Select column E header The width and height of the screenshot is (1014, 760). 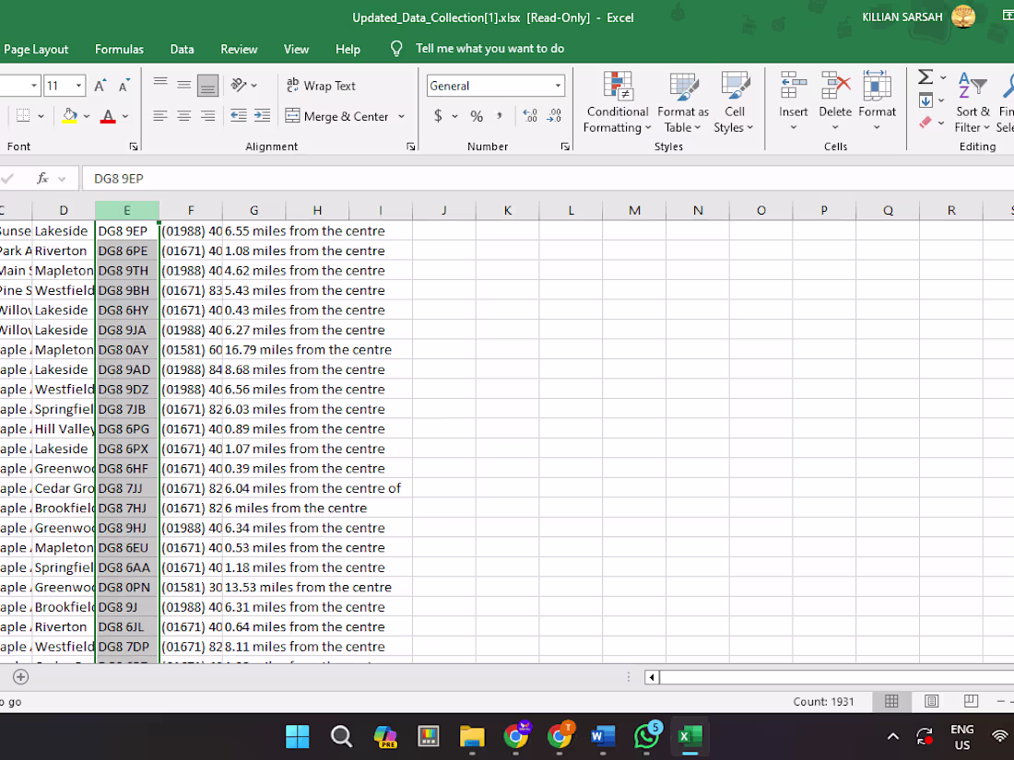pos(127,210)
